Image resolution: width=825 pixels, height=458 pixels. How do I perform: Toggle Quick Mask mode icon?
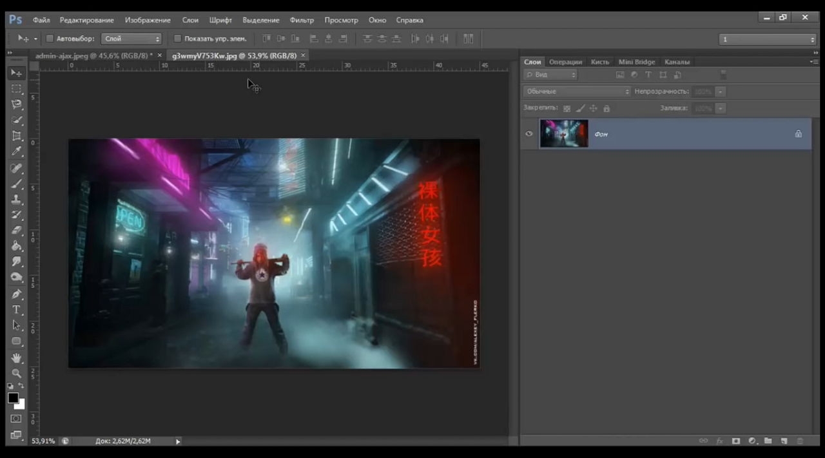point(16,419)
